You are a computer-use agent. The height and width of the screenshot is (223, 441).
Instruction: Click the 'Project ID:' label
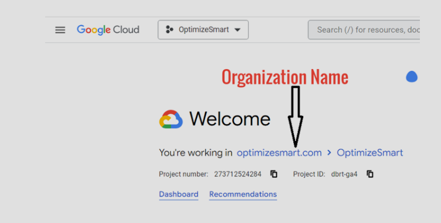click(x=309, y=174)
